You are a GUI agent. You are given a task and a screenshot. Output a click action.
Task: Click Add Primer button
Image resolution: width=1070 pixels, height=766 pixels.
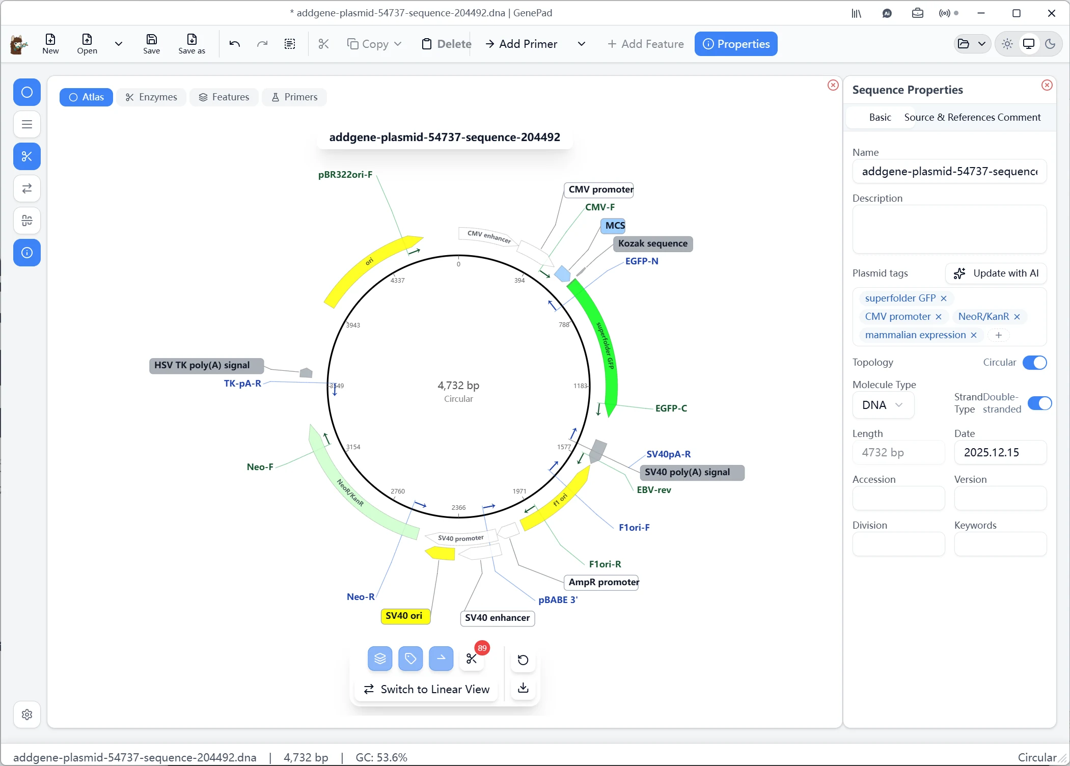click(x=522, y=44)
